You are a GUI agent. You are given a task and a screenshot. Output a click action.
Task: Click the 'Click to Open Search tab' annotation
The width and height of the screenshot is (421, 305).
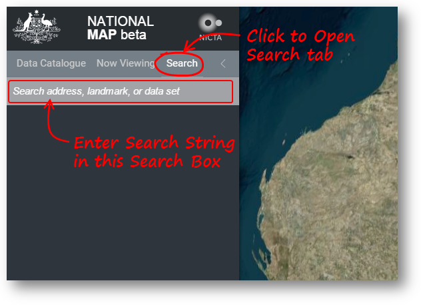click(x=300, y=45)
